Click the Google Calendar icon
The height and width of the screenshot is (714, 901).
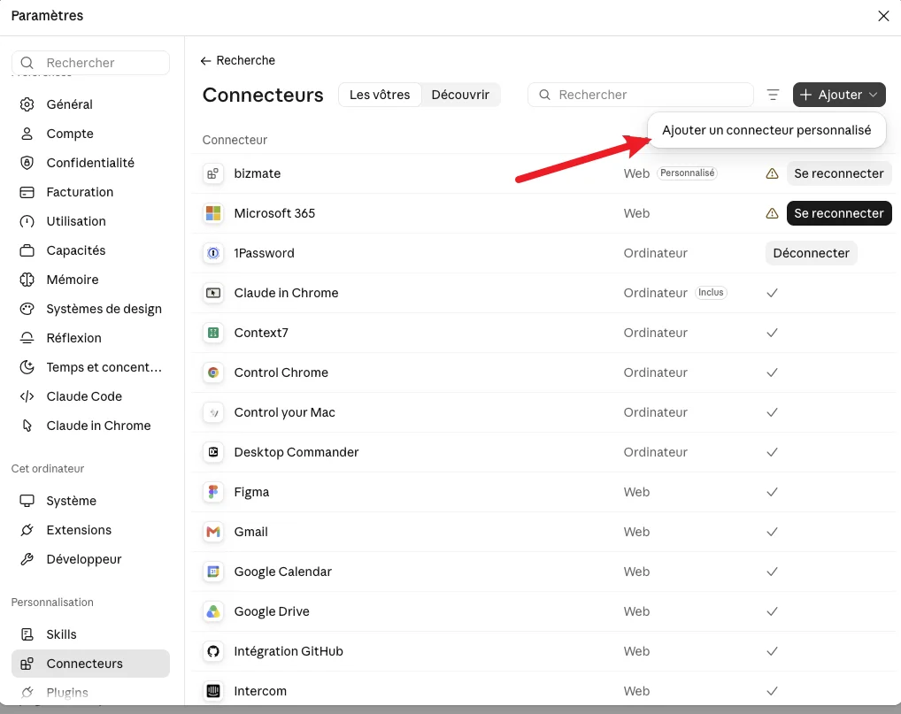pyautogui.click(x=213, y=572)
